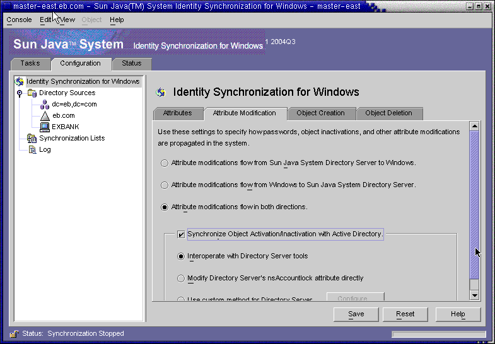Click the Log document icon
The image size is (495, 344).
(x=32, y=150)
